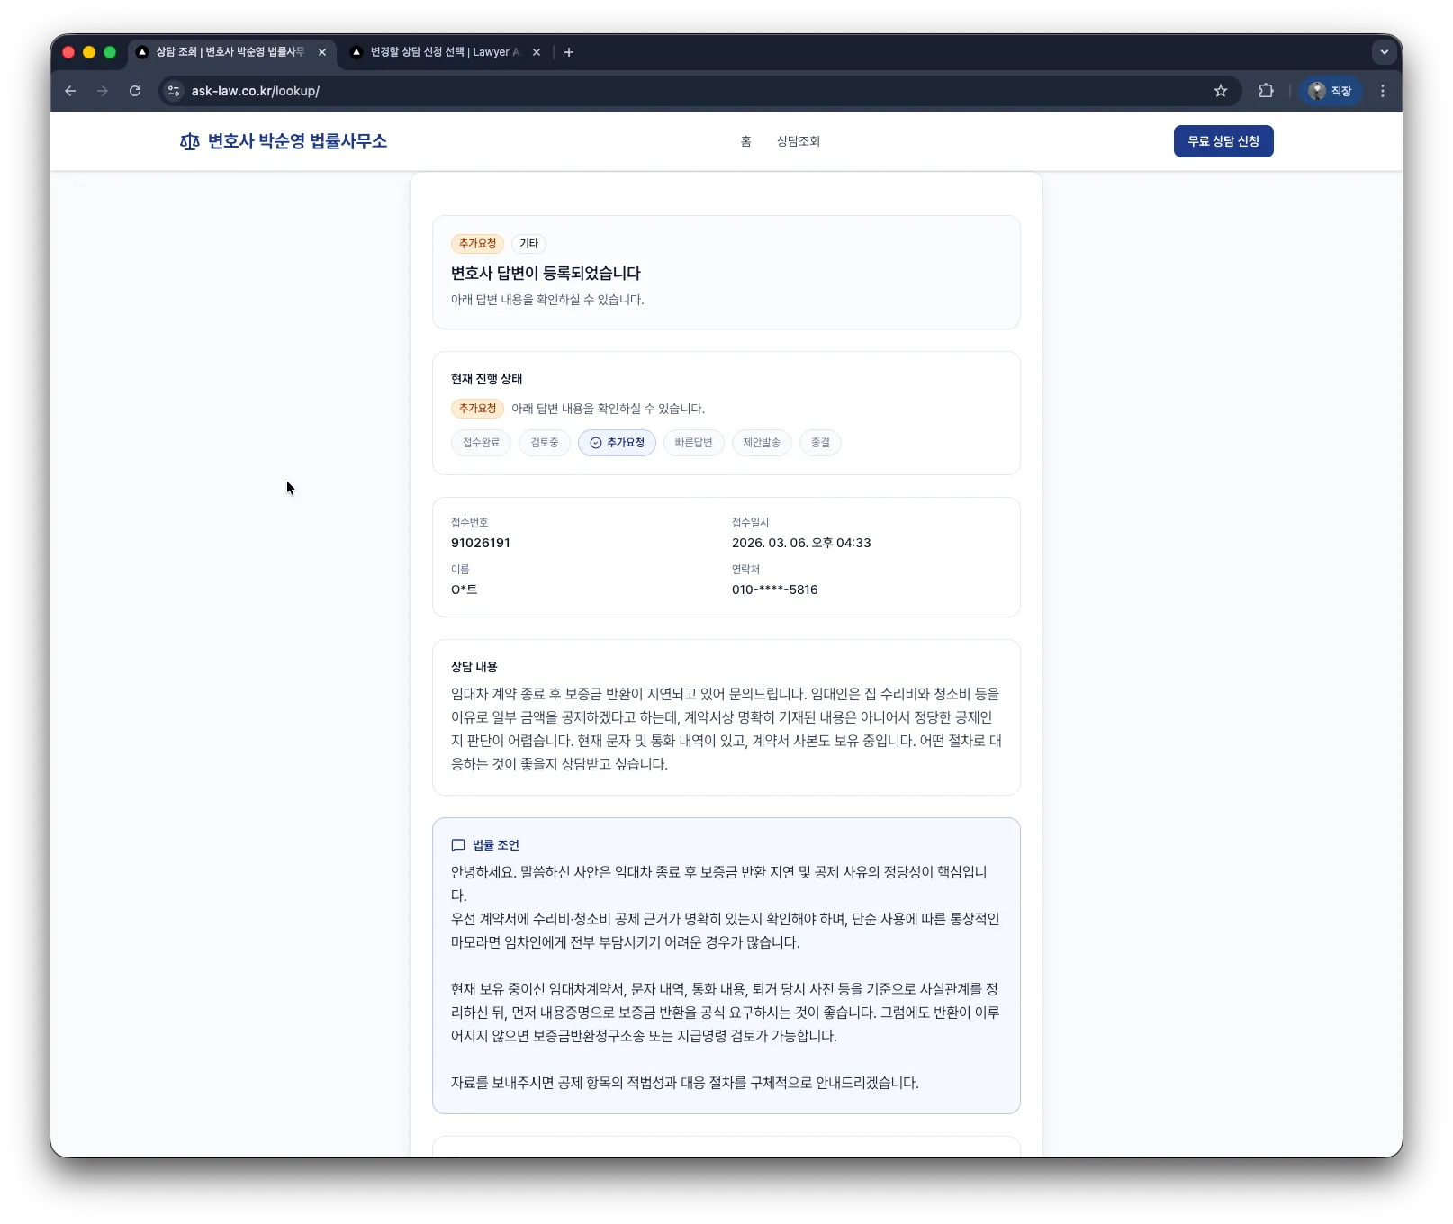
Task: Select the 빠른답변 status stage pill
Action: point(693,443)
